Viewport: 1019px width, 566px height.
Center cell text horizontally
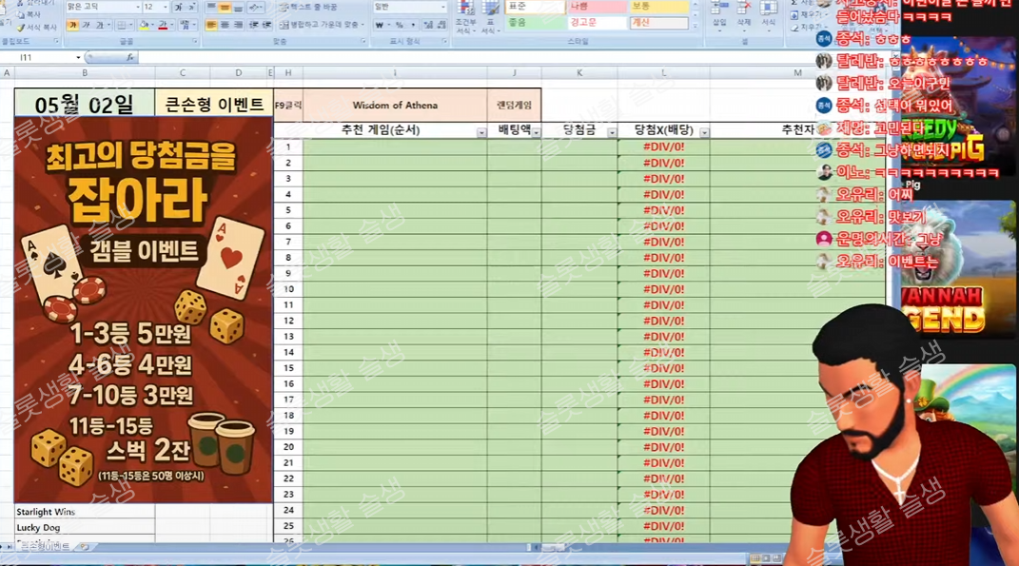[x=225, y=26]
